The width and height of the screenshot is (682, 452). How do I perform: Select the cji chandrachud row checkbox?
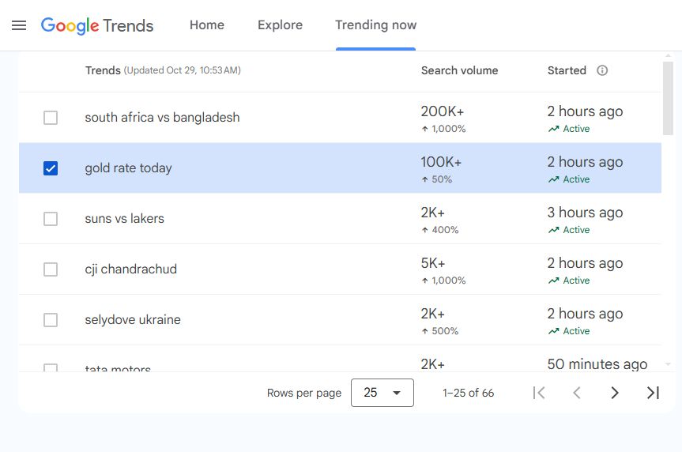point(51,269)
